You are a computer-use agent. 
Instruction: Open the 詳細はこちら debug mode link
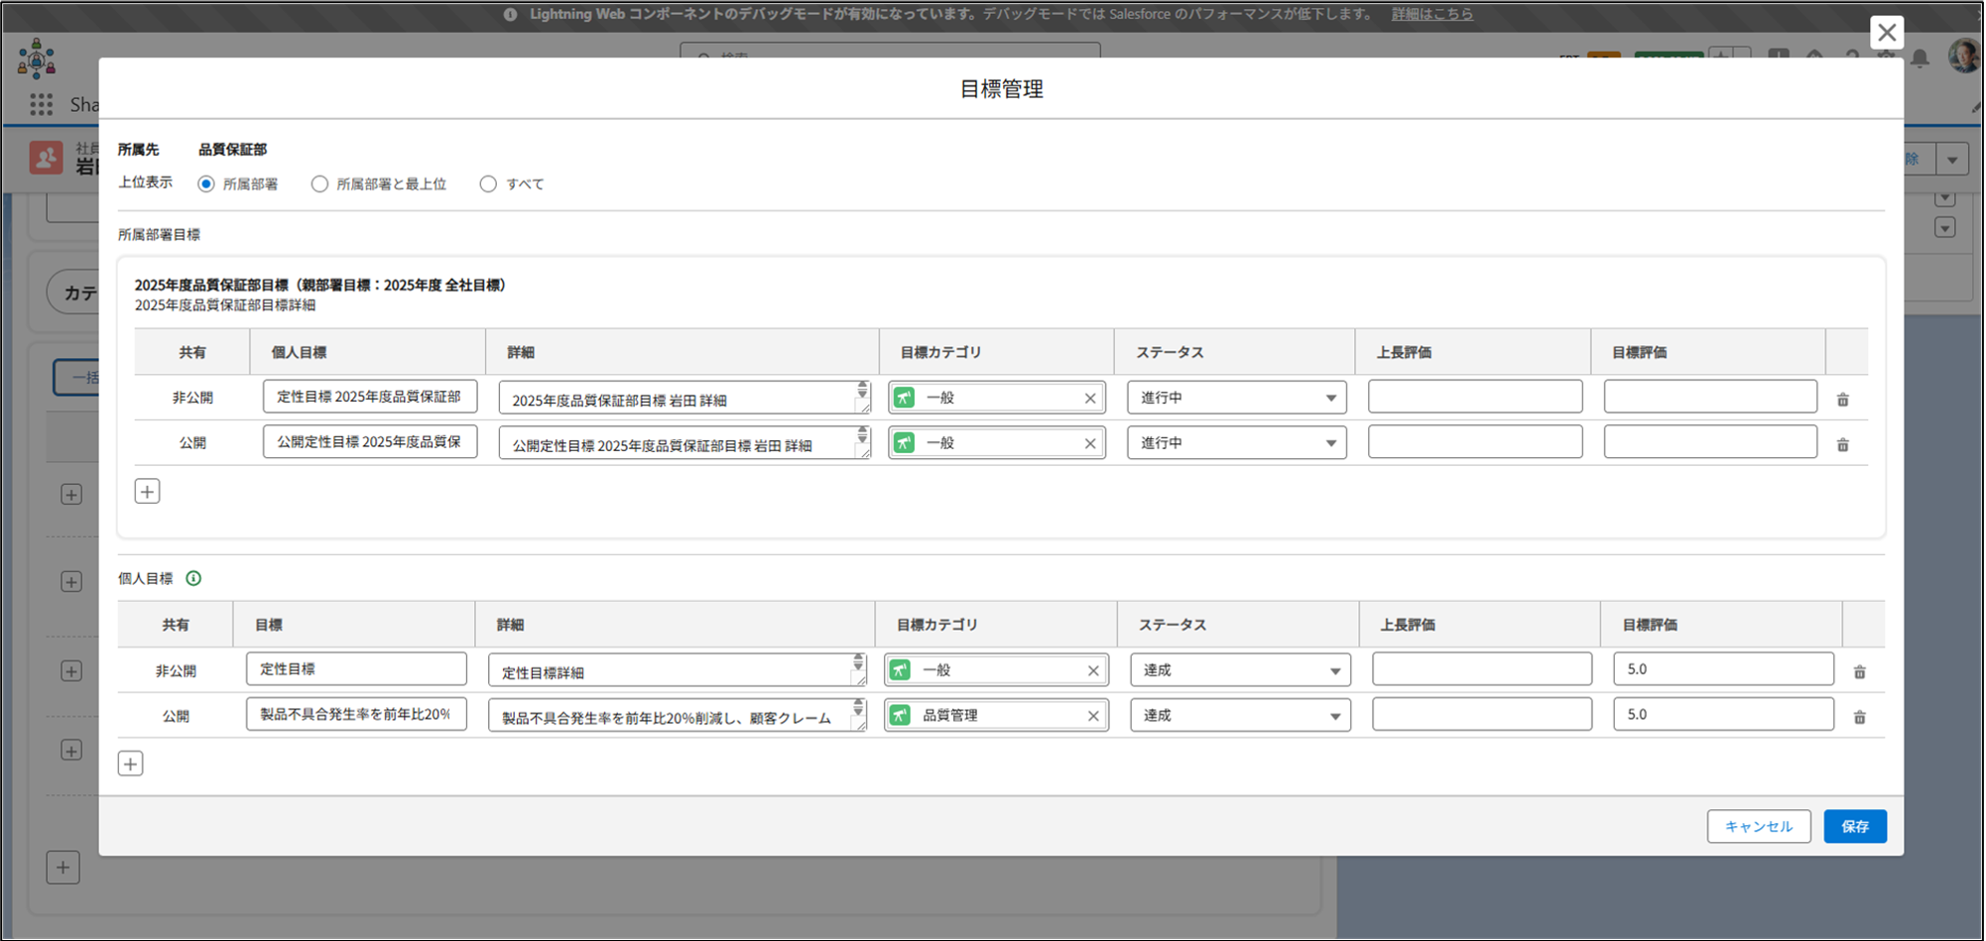pos(1431,14)
